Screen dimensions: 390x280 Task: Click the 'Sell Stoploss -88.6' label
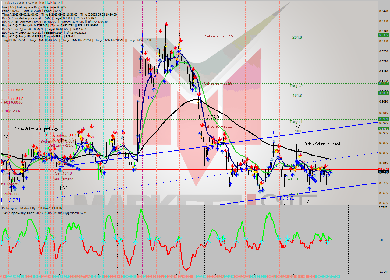[x=61, y=136]
